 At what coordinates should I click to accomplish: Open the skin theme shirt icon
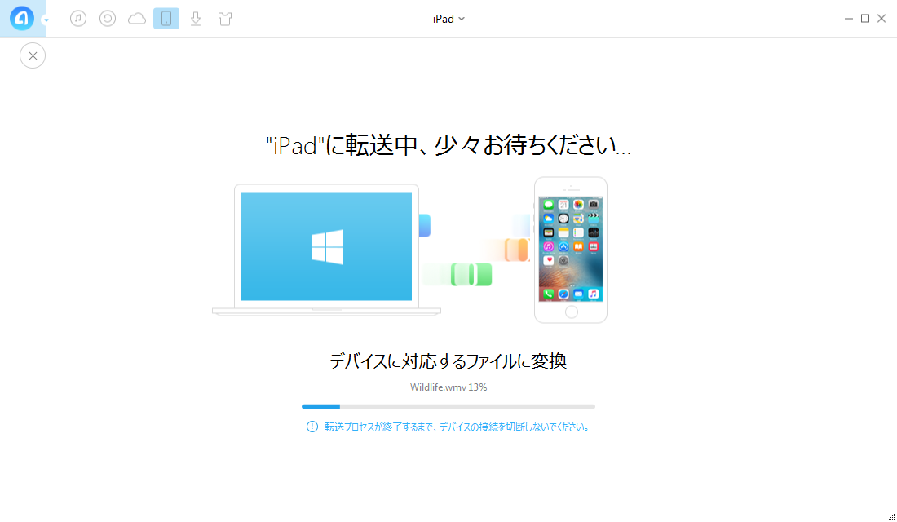(225, 19)
